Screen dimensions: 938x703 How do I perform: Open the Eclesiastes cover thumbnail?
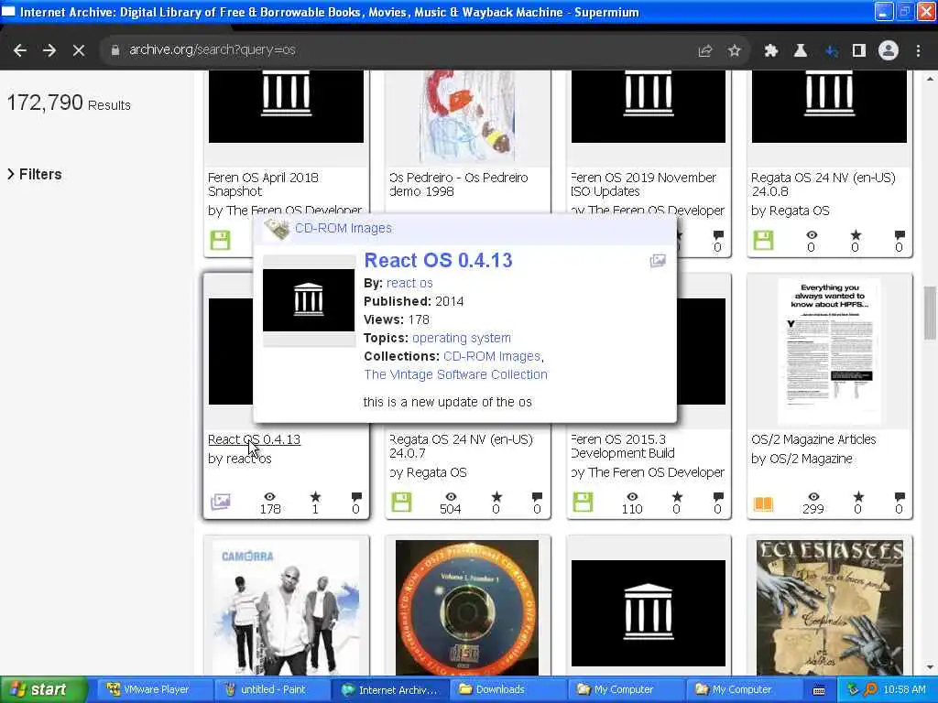(830, 608)
